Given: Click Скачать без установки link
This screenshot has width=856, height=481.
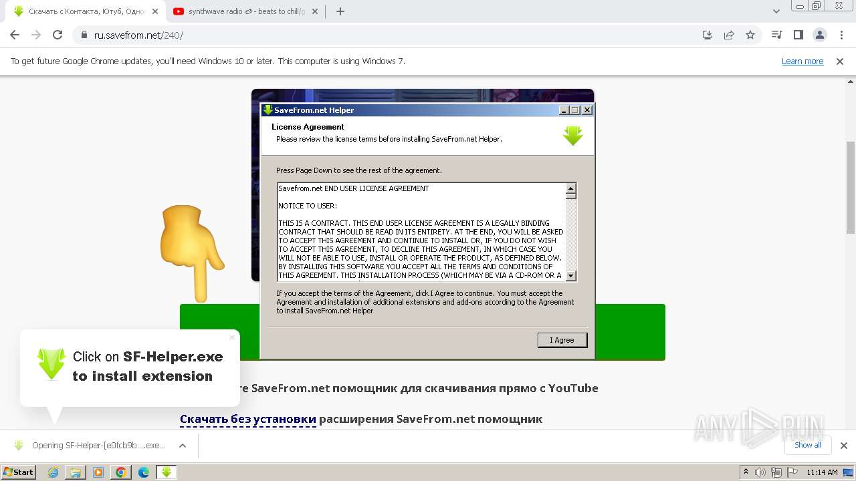Looking at the screenshot, I should point(248,419).
